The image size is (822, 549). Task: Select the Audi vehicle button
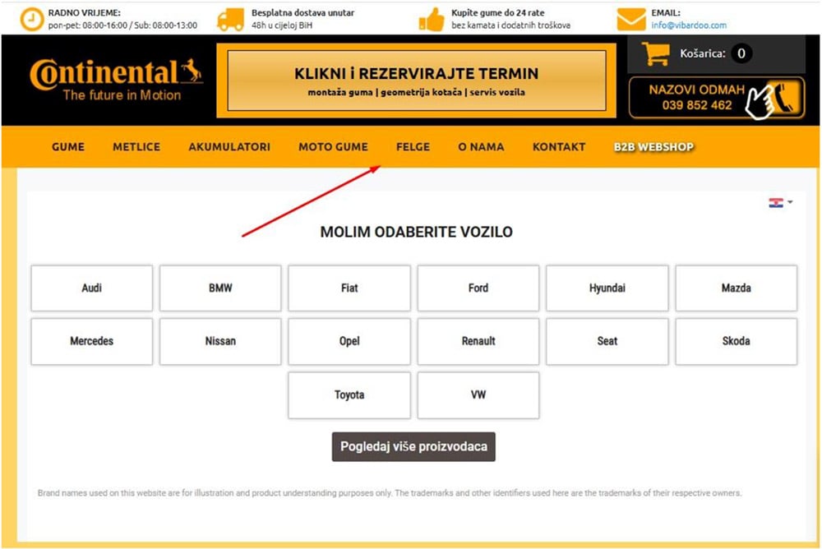(x=92, y=288)
